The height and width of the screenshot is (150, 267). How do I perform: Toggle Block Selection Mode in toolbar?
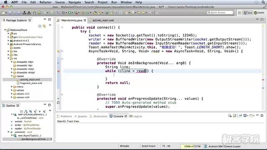[x=116, y=12]
